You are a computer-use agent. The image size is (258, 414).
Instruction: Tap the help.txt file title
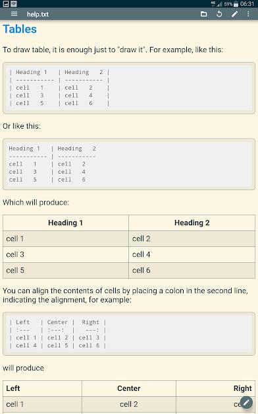click(x=38, y=15)
